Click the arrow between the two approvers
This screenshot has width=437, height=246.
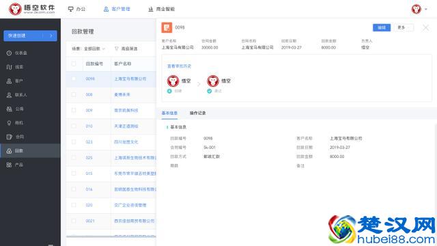[199, 83]
